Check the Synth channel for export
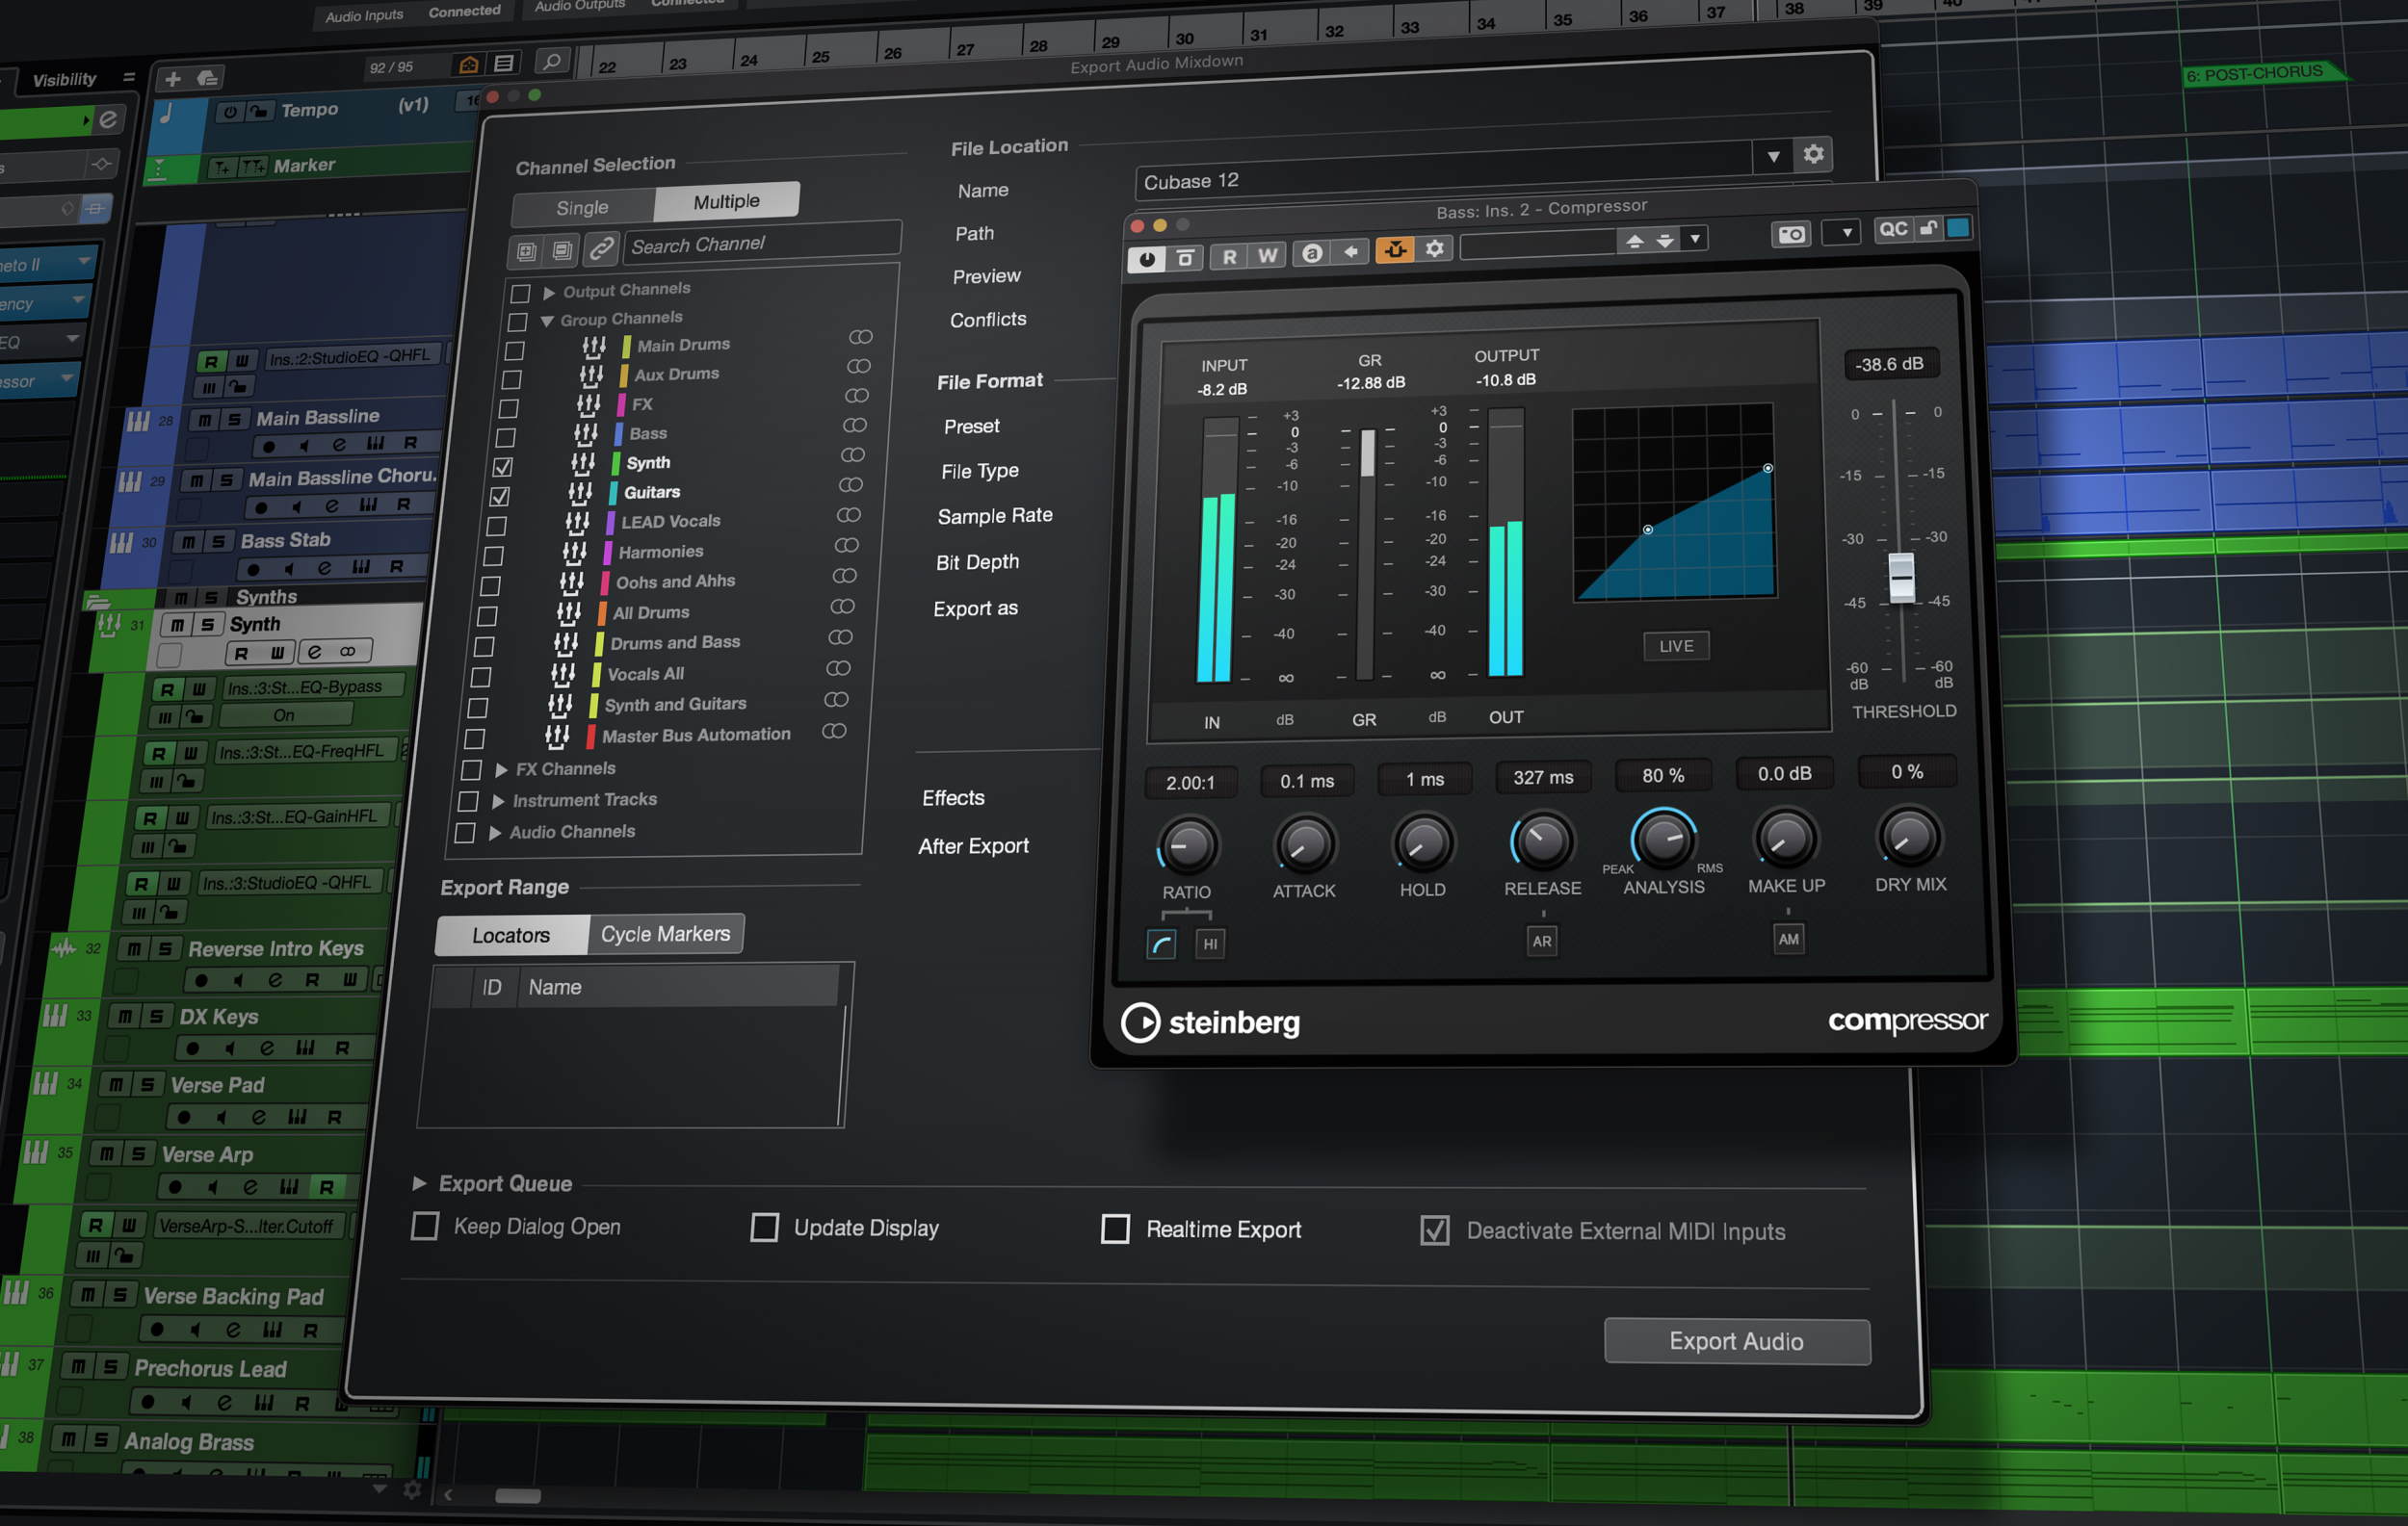This screenshot has height=1526, width=2408. click(x=502, y=466)
